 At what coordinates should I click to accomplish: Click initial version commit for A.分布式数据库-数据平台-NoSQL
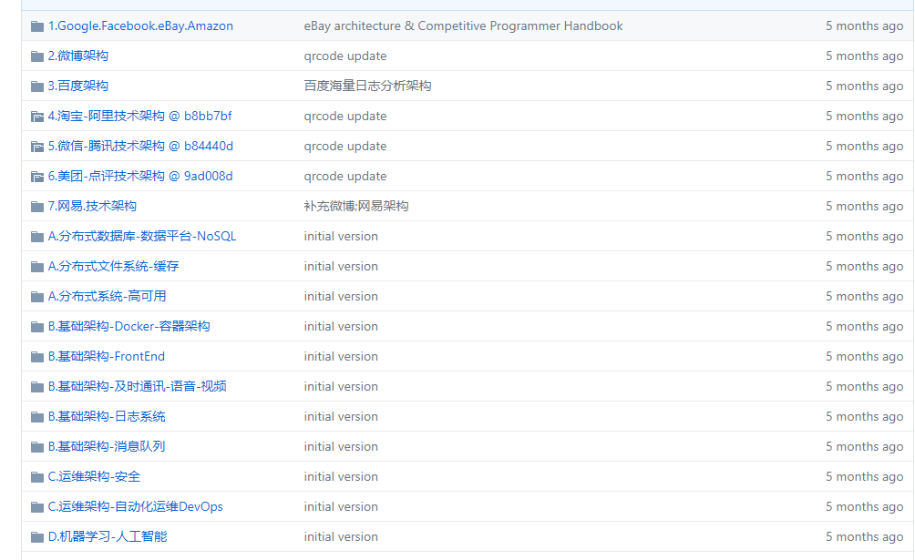tap(341, 236)
